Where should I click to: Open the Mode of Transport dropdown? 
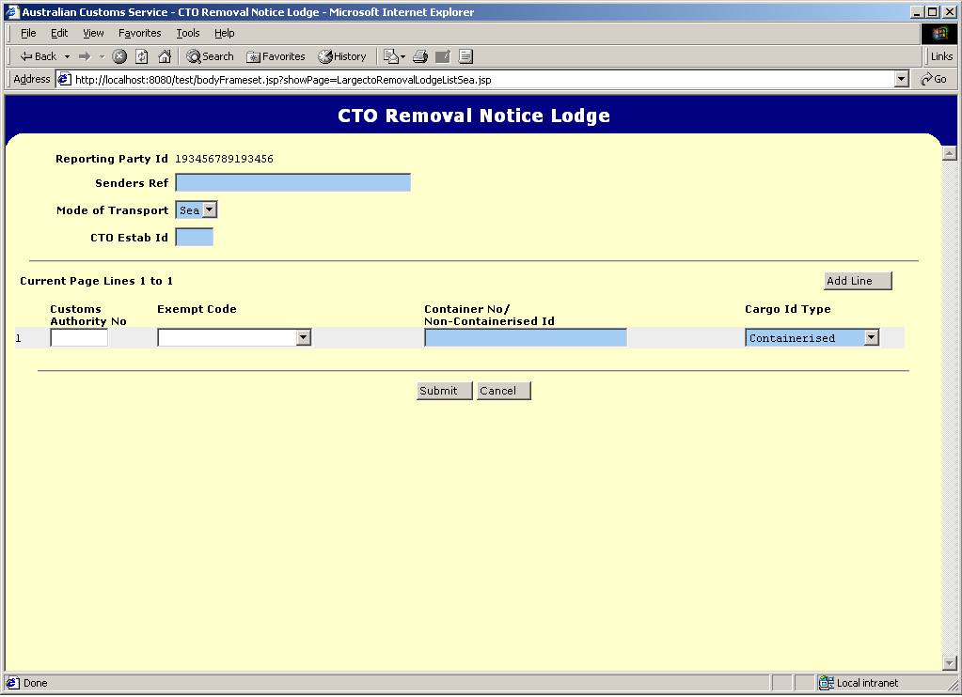point(197,210)
